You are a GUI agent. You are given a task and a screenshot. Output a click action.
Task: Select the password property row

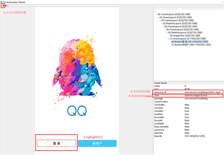(x=189, y=130)
